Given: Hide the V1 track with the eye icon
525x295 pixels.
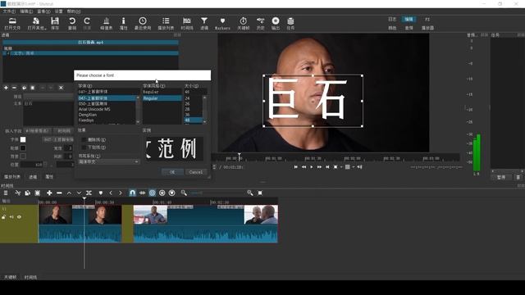Looking at the screenshot, I should tap(19, 217).
